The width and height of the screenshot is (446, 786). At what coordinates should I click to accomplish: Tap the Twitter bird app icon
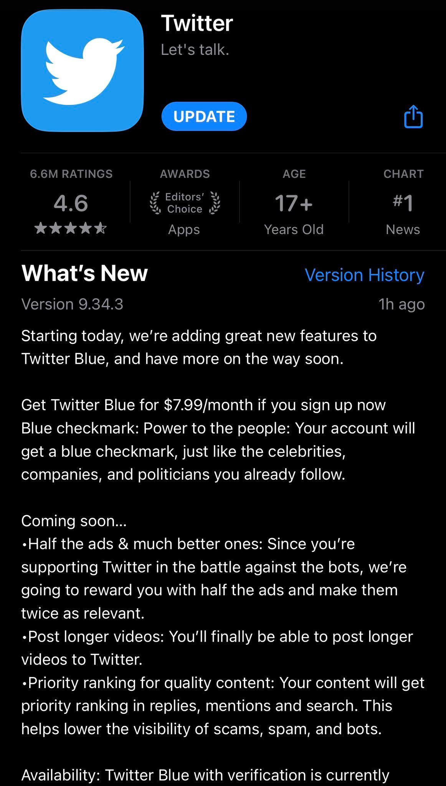pyautogui.click(x=82, y=71)
